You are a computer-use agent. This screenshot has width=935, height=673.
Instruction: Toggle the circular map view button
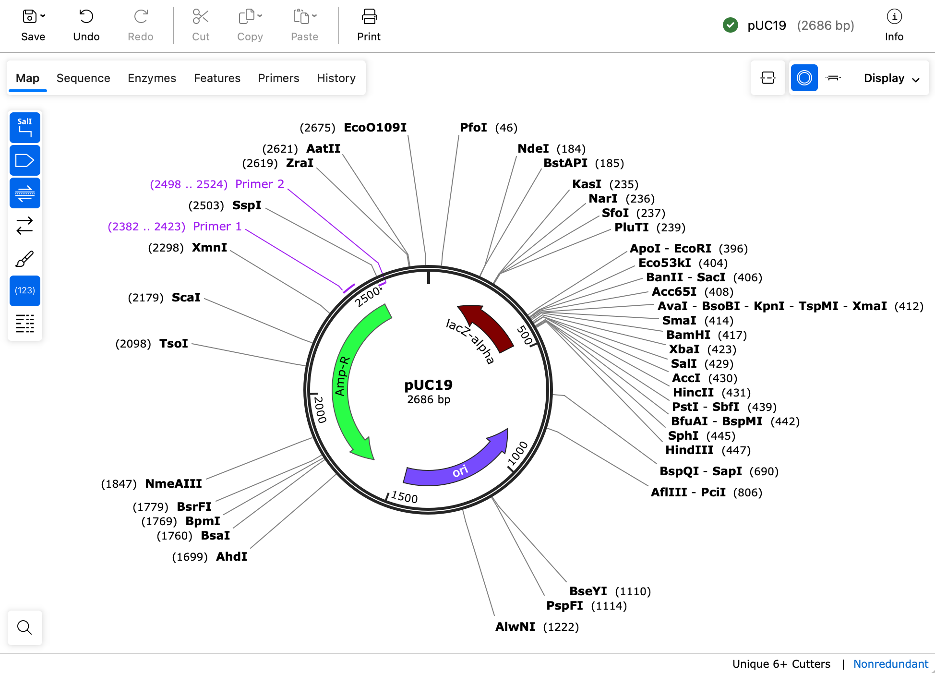pos(804,78)
